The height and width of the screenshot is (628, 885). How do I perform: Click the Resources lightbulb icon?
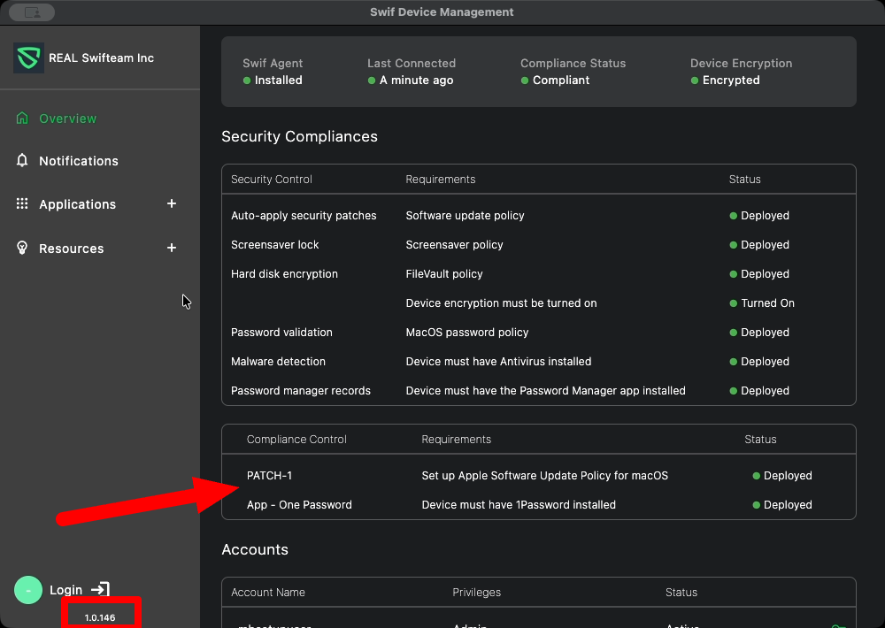(x=22, y=248)
